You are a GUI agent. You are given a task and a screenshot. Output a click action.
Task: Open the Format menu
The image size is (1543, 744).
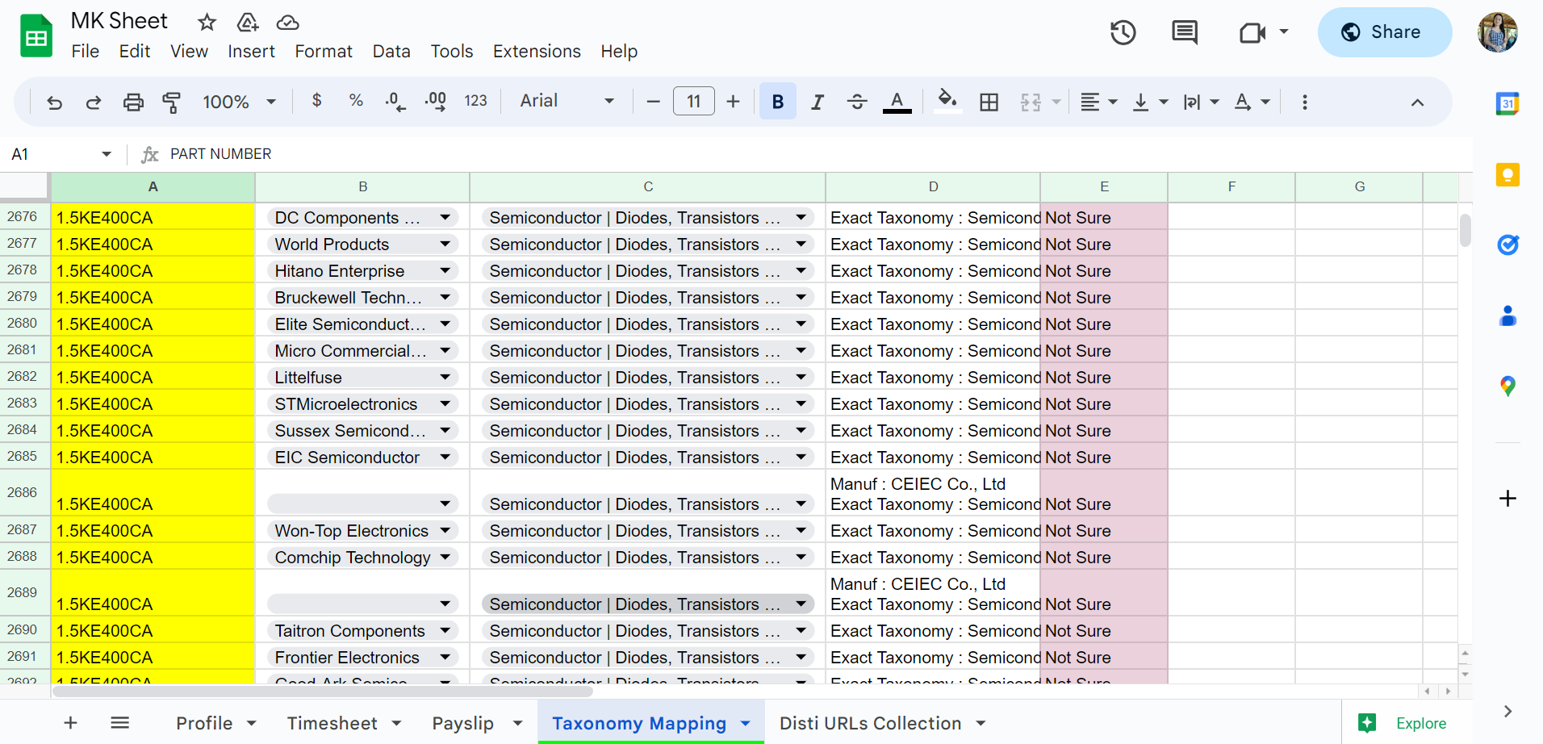click(x=324, y=52)
